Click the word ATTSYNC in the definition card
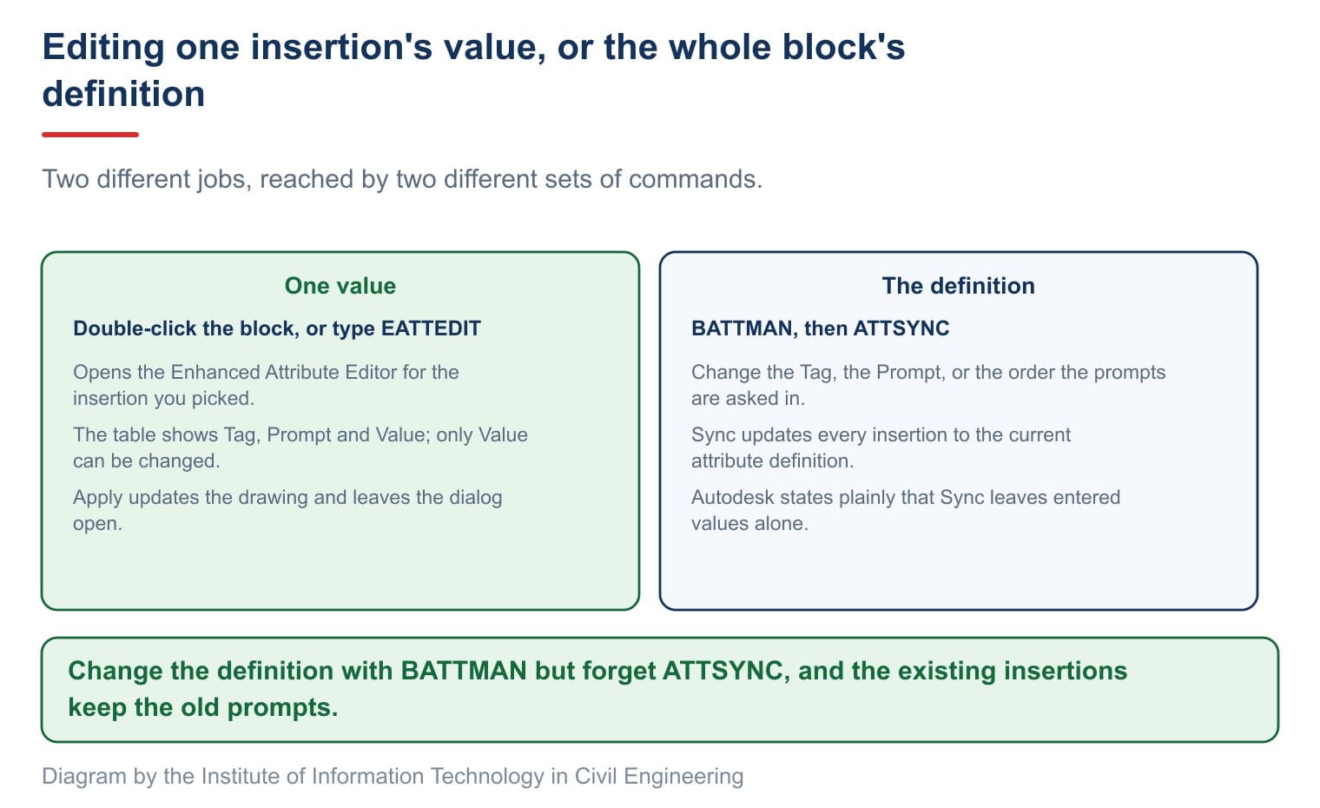 point(901,328)
